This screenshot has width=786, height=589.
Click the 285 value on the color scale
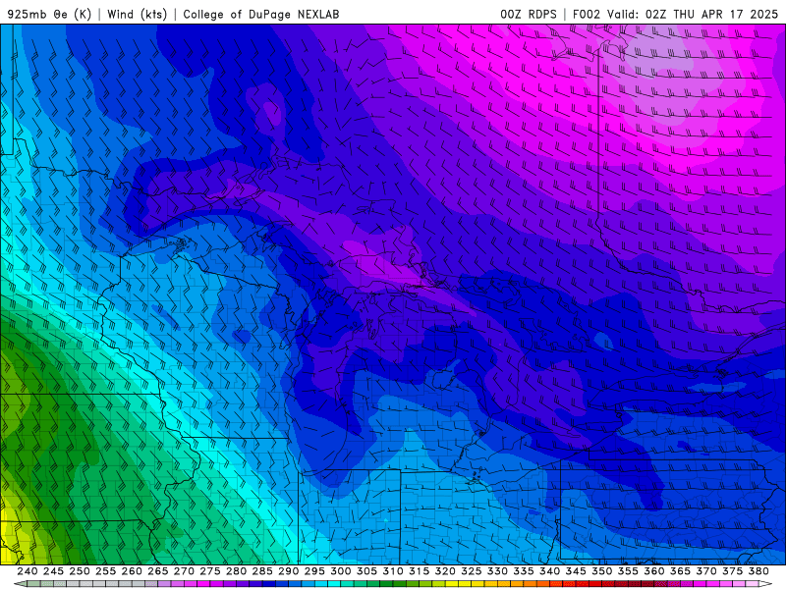coord(262,571)
